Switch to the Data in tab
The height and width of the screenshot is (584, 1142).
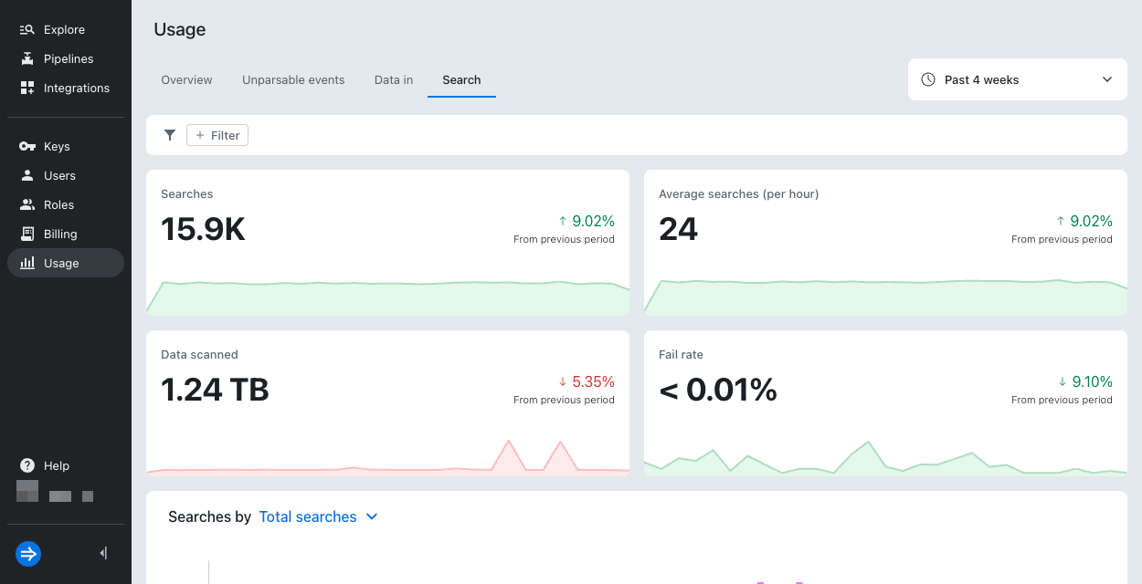[393, 79]
